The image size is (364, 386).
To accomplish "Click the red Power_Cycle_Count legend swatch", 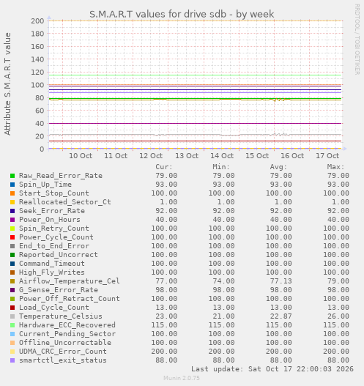I will tap(12, 237).
